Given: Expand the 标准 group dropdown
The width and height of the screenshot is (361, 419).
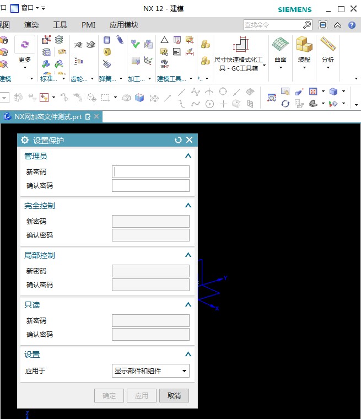Looking at the screenshot, I should click(63, 78).
